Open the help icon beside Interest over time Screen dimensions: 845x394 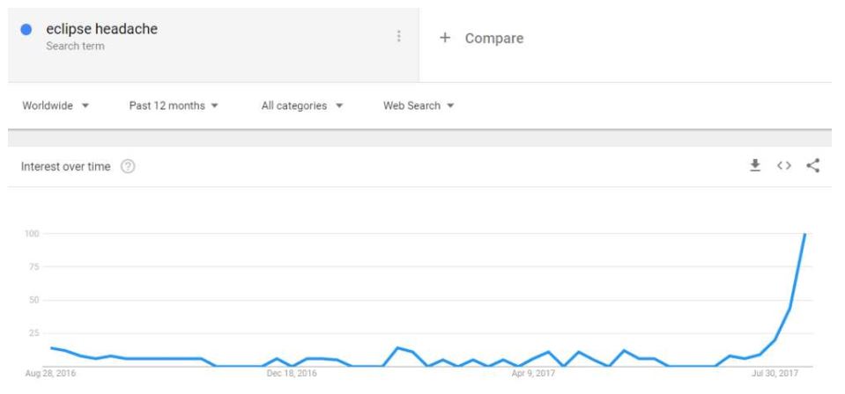click(128, 166)
